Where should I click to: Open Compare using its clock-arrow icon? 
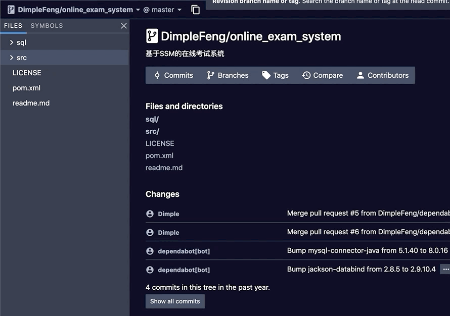point(306,75)
